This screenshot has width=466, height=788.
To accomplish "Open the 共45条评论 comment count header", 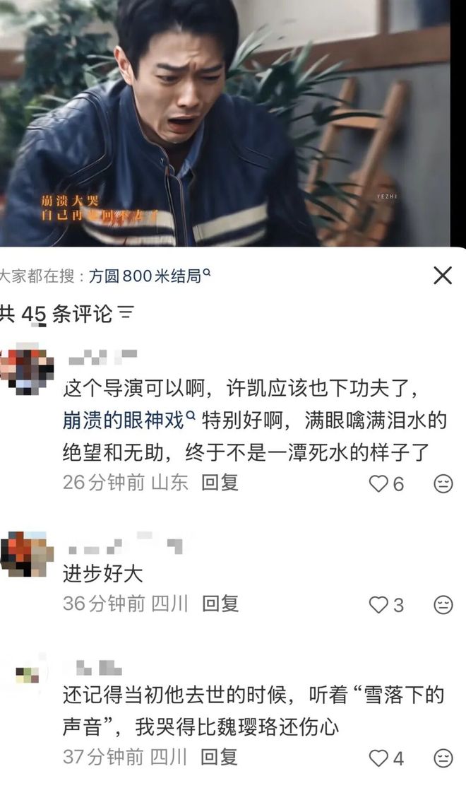I will click(x=56, y=314).
